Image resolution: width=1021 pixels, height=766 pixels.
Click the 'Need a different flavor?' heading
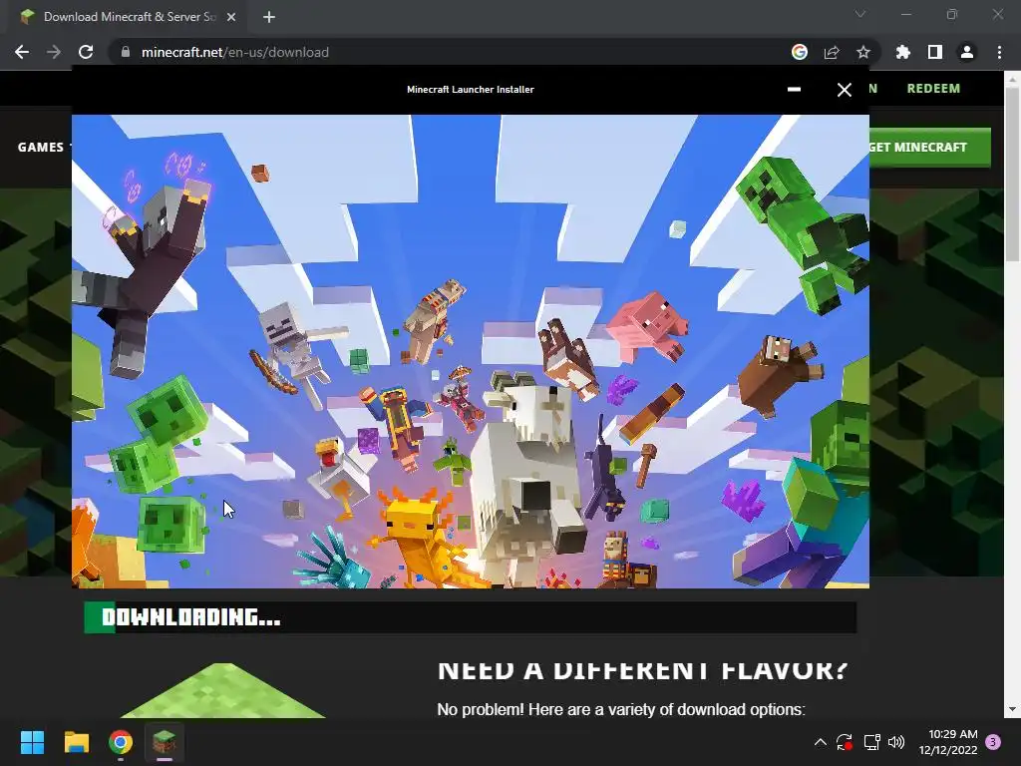643,670
